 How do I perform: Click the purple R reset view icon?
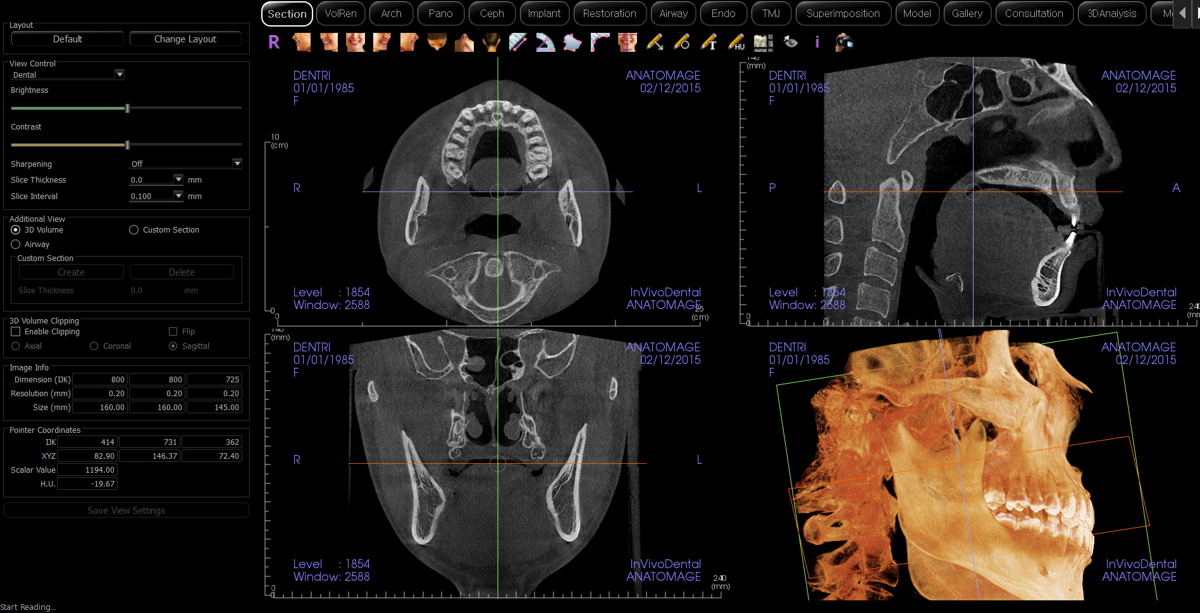click(x=274, y=42)
